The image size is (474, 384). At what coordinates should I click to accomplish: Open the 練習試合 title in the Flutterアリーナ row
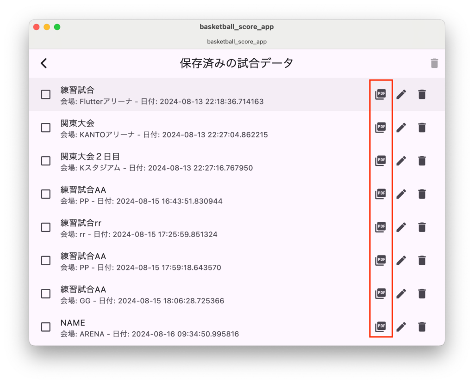click(x=77, y=90)
